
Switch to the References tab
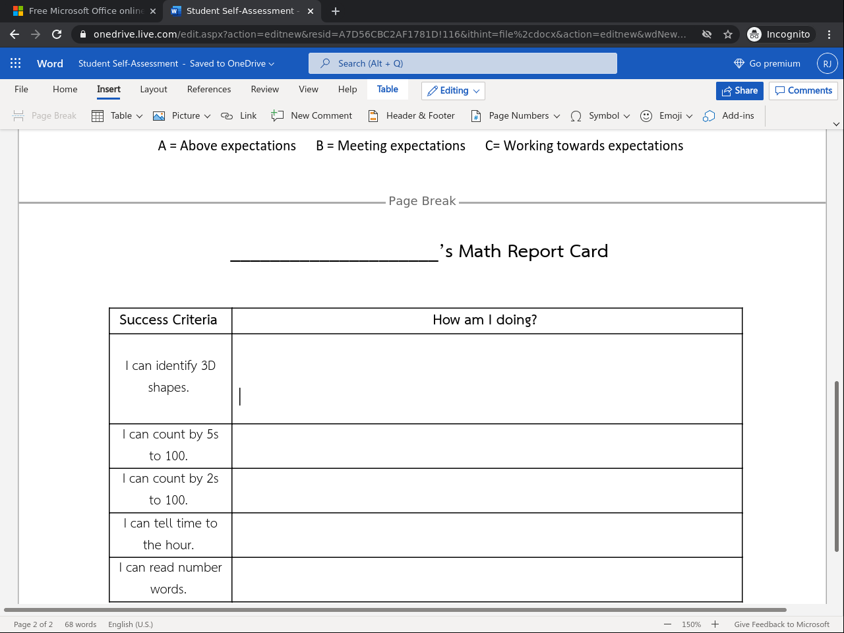point(209,90)
